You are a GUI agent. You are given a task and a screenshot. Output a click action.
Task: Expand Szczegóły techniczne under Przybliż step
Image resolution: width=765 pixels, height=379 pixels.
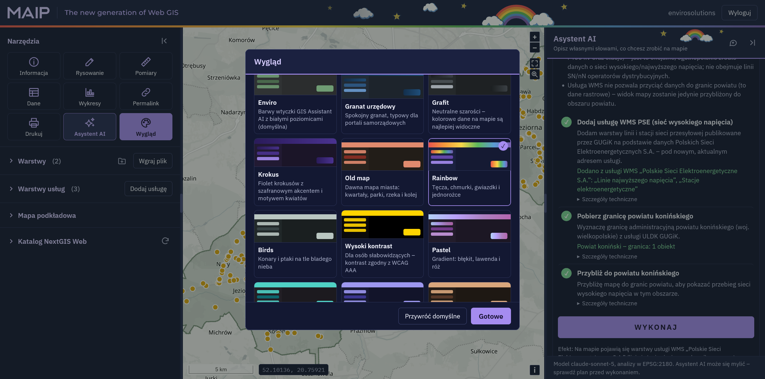click(x=607, y=303)
